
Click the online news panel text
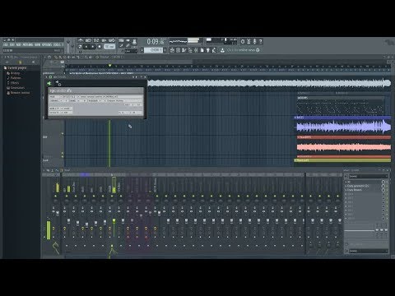[244, 50]
